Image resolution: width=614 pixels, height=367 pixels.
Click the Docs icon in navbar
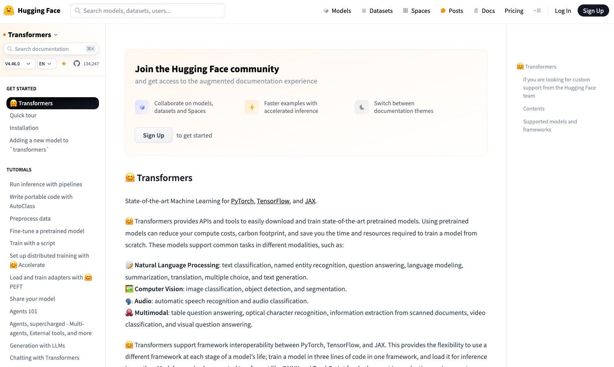point(476,11)
